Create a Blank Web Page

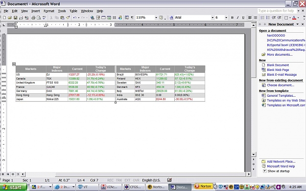click(x=278, y=70)
